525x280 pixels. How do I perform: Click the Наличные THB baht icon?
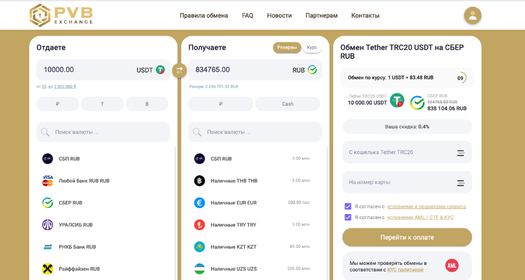pyautogui.click(x=199, y=181)
